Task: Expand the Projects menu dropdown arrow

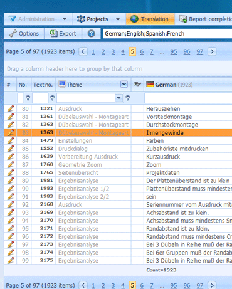Action: pyautogui.click(x=118, y=19)
